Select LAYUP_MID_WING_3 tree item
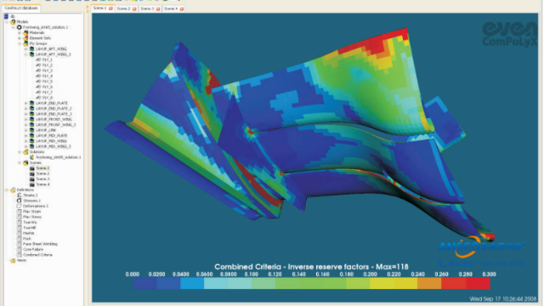 (54, 146)
